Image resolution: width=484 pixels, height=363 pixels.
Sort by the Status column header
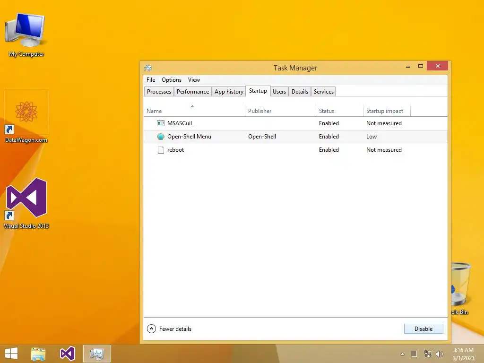click(339, 111)
